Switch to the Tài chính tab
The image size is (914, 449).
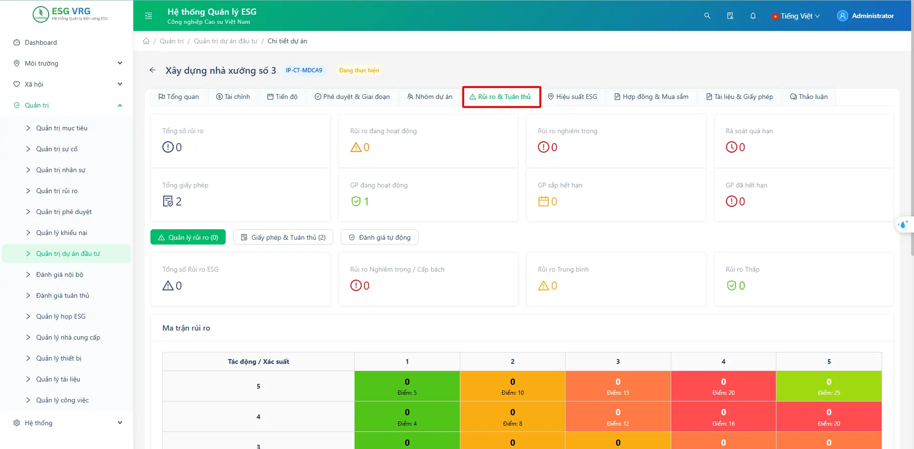pos(233,97)
